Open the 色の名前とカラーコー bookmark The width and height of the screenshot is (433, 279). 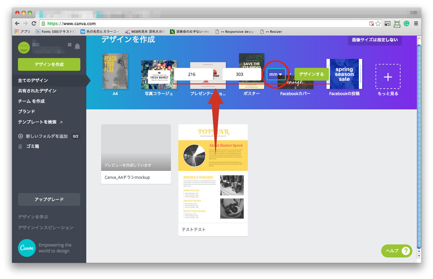click(x=100, y=32)
